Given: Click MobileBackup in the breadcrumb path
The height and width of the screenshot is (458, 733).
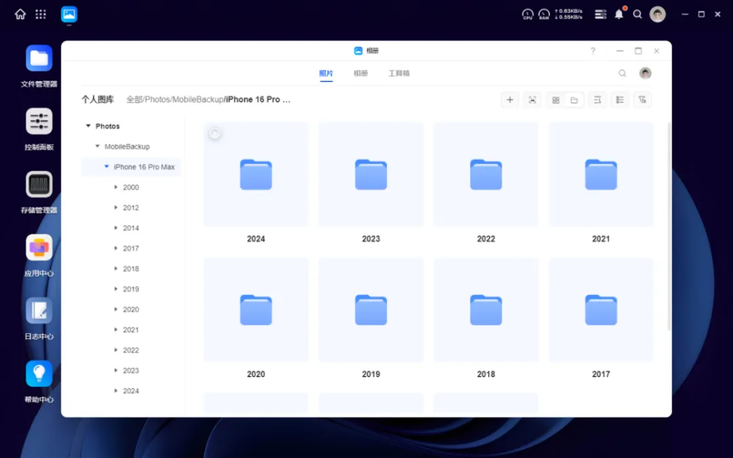Looking at the screenshot, I should 198,100.
